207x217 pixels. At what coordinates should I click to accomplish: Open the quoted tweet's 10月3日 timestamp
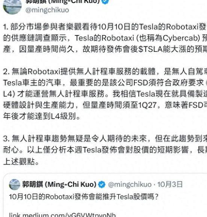point(170,185)
